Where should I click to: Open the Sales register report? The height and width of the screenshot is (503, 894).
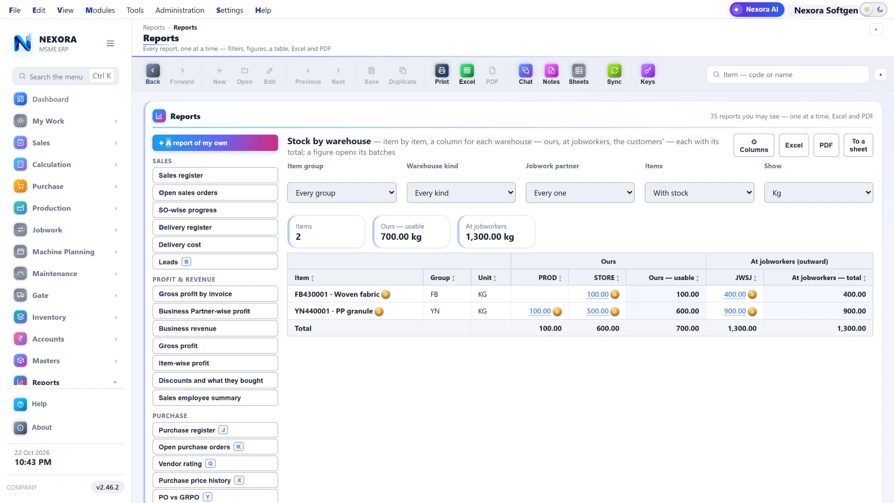pos(215,175)
